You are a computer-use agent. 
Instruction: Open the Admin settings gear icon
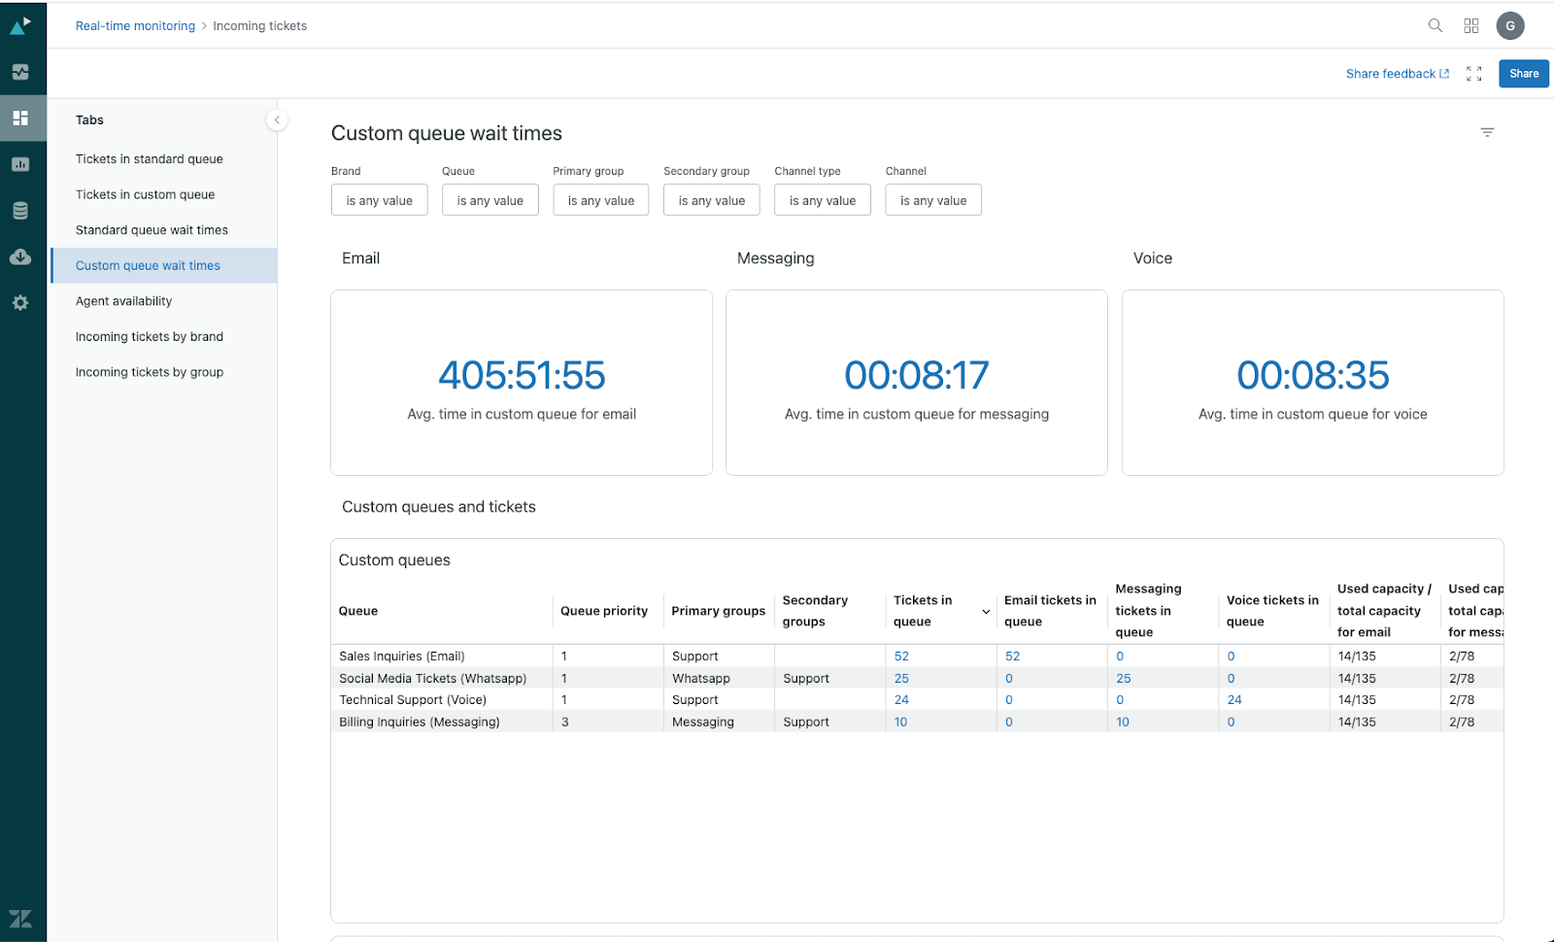pos(20,303)
